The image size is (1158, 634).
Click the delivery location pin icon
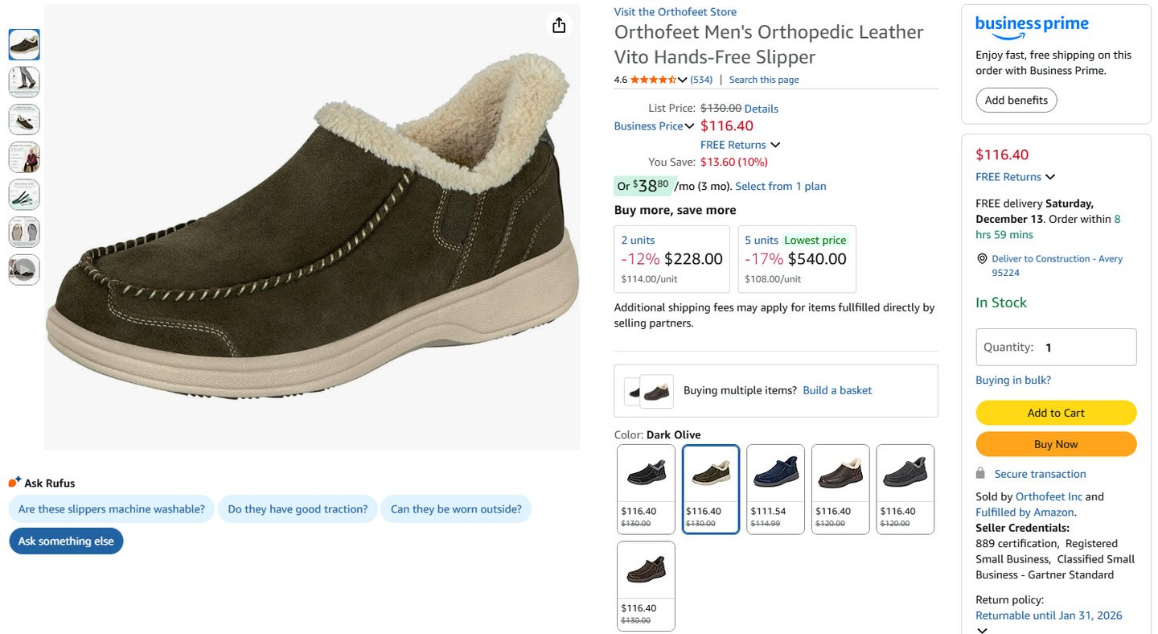(982, 259)
